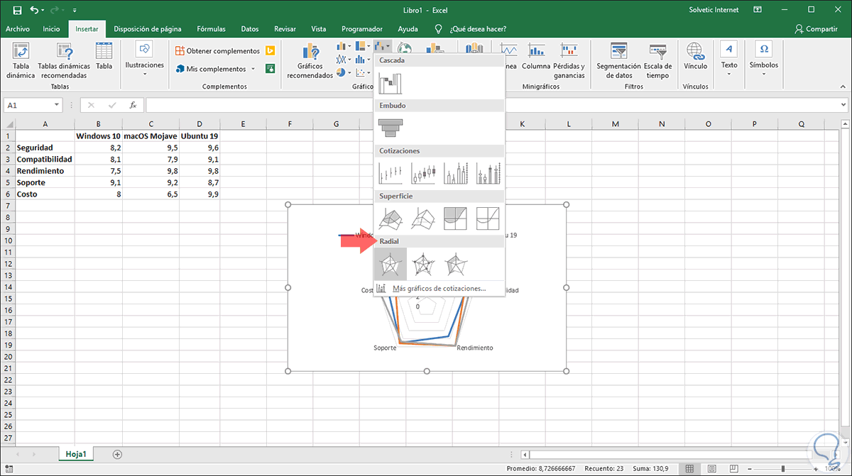Expand Mis complementos dropdown arrow
The width and height of the screenshot is (852, 476).
pyautogui.click(x=253, y=70)
